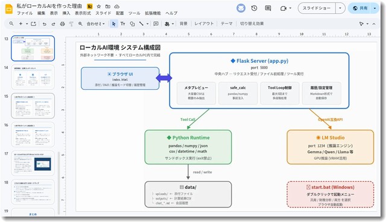Select slide 15 thumbnail

point(33,106)
